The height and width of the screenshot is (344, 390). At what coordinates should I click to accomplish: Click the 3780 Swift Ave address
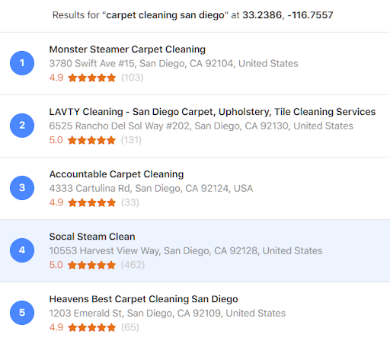[x=174, y=63]
